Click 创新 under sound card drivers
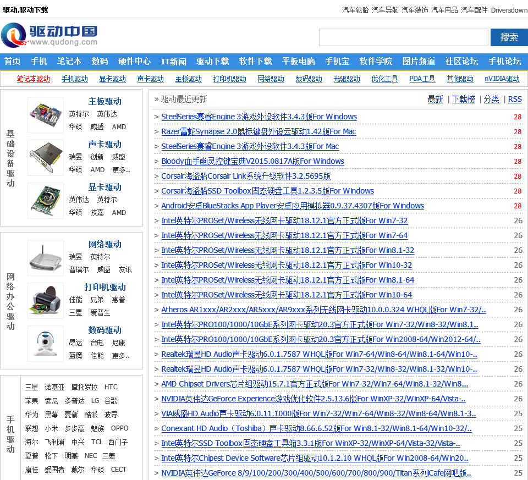The height and width of the screenshot is (480, 528). pos(97,157)
